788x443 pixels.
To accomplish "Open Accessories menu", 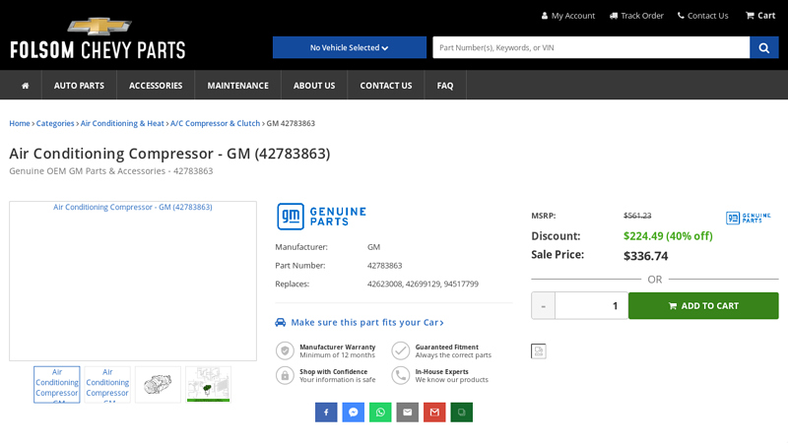I will point(156,86).
